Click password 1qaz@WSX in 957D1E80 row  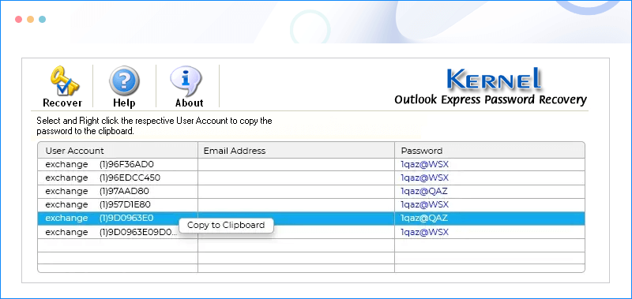click(424, 204)
